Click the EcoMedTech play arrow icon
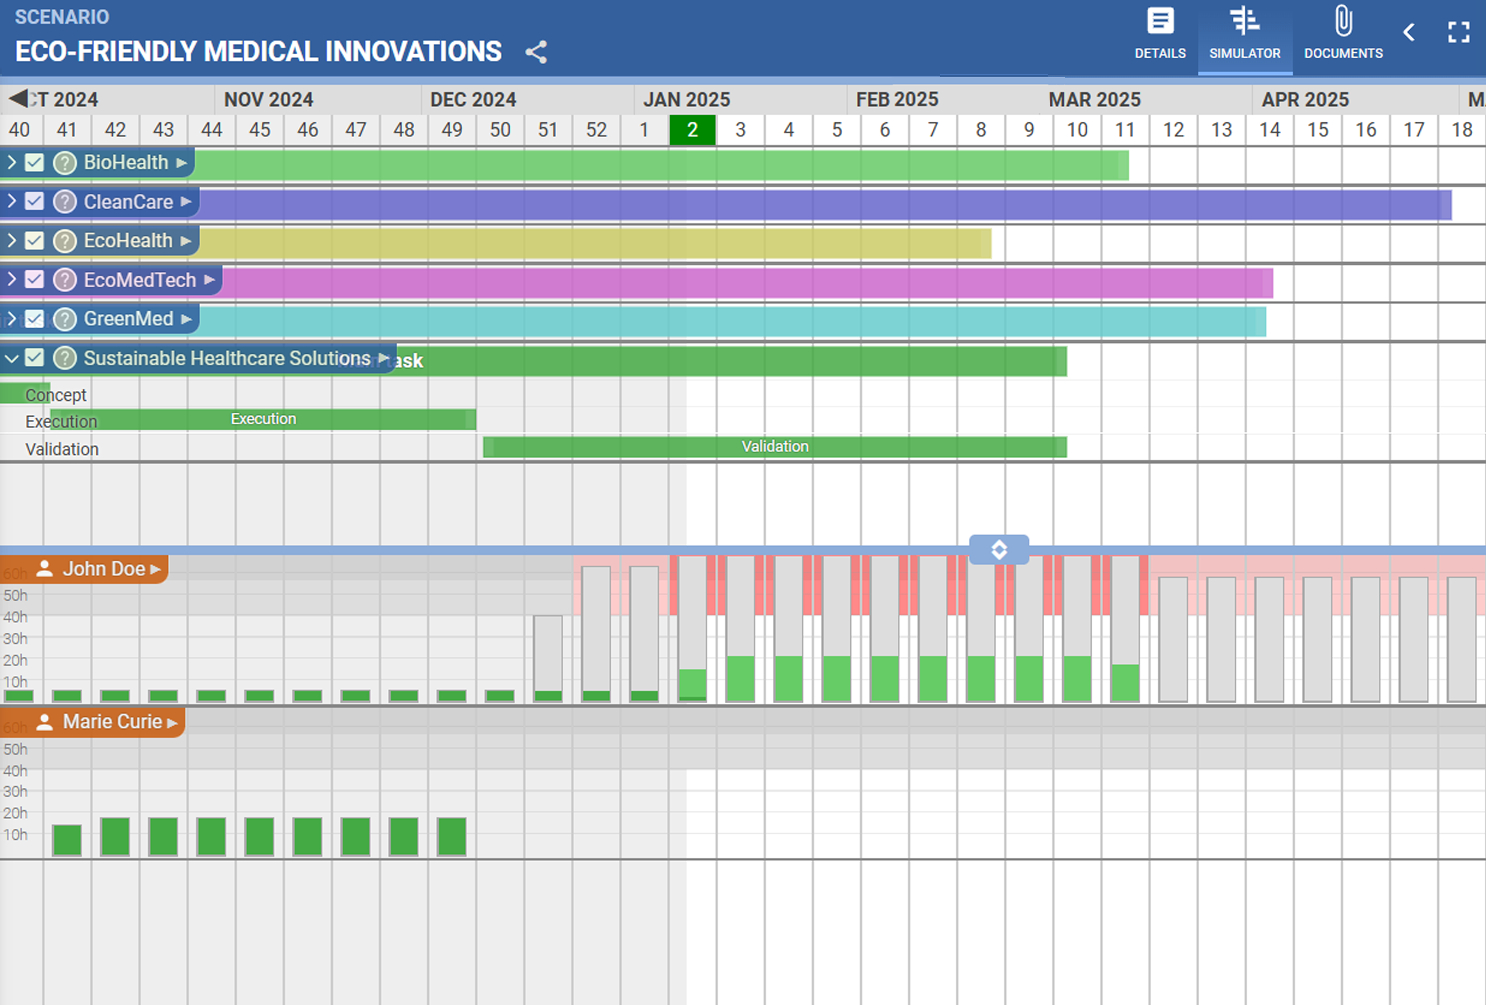 click(x=209, y=280)
